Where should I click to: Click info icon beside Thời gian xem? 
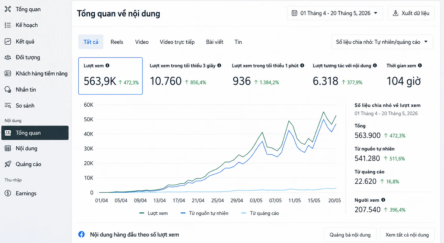click(x=420, y=65)
